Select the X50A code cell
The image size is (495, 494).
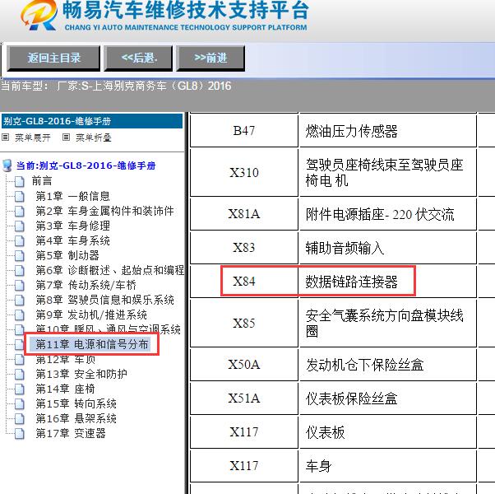[244, 365]
